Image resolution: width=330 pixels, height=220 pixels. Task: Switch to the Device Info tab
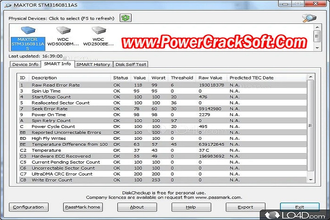click(25, 65)
